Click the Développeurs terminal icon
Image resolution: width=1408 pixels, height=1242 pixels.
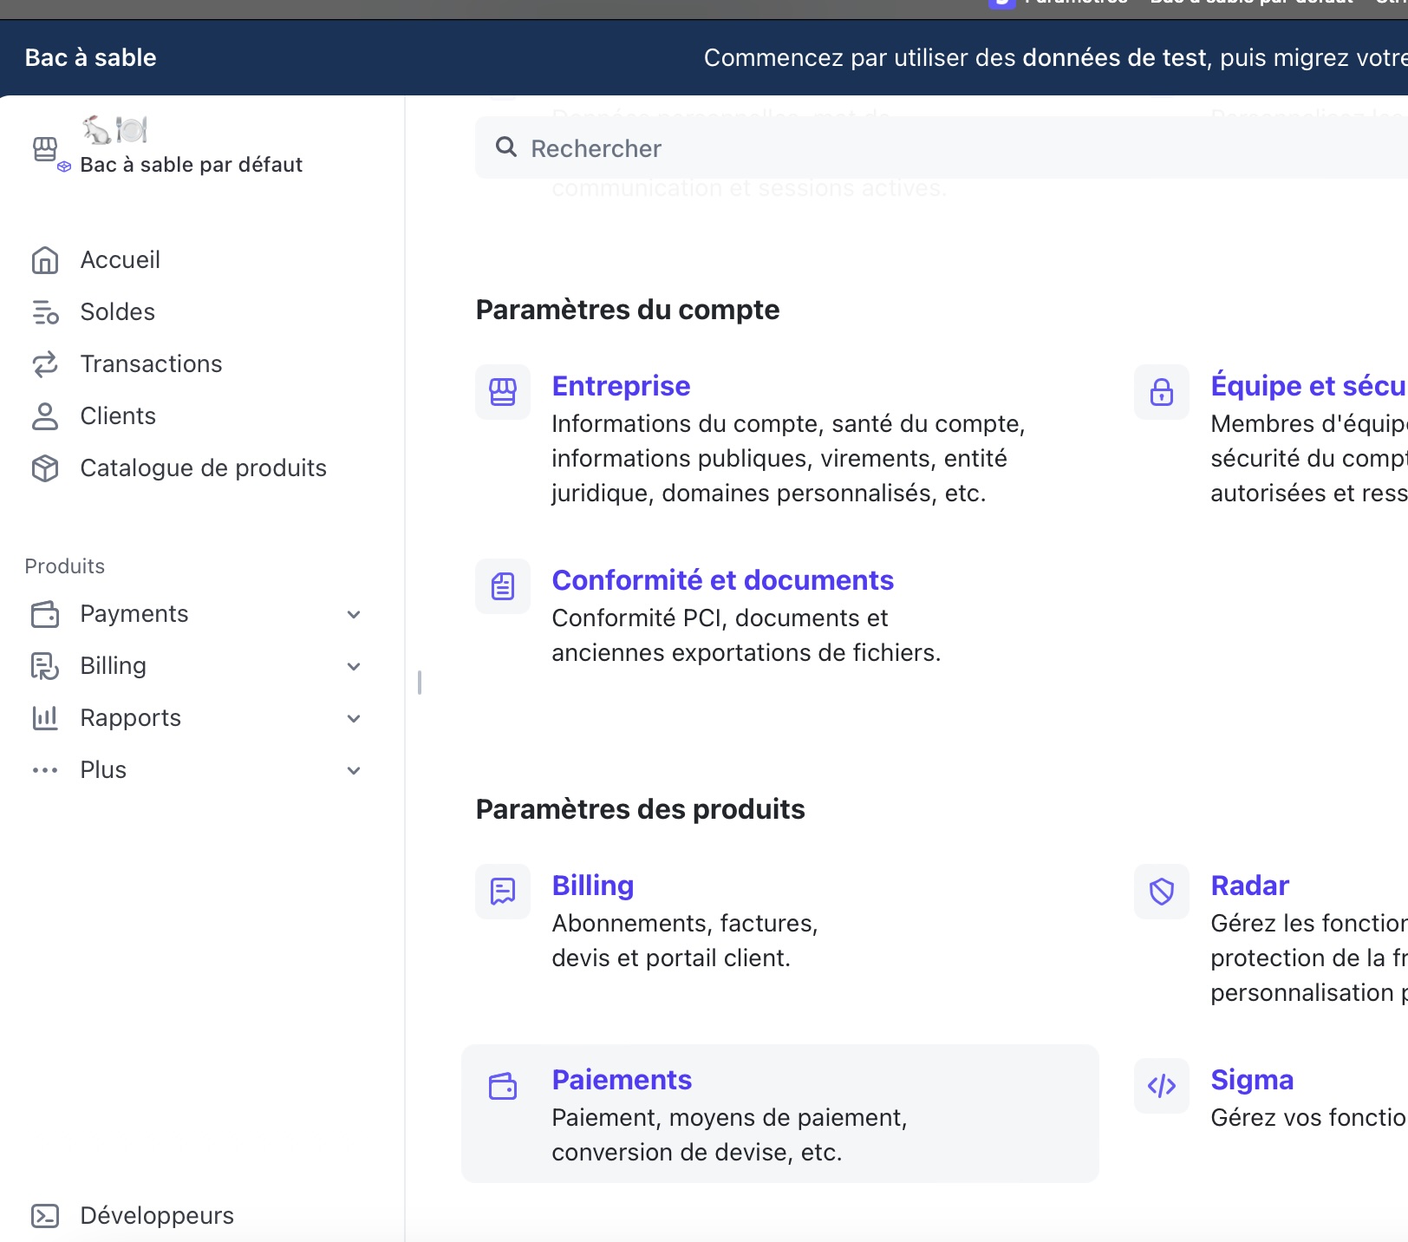pyautogui.click(x=45, y=1216)
